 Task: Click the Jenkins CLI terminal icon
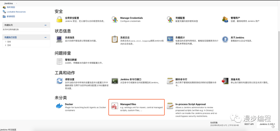[115, 81]
